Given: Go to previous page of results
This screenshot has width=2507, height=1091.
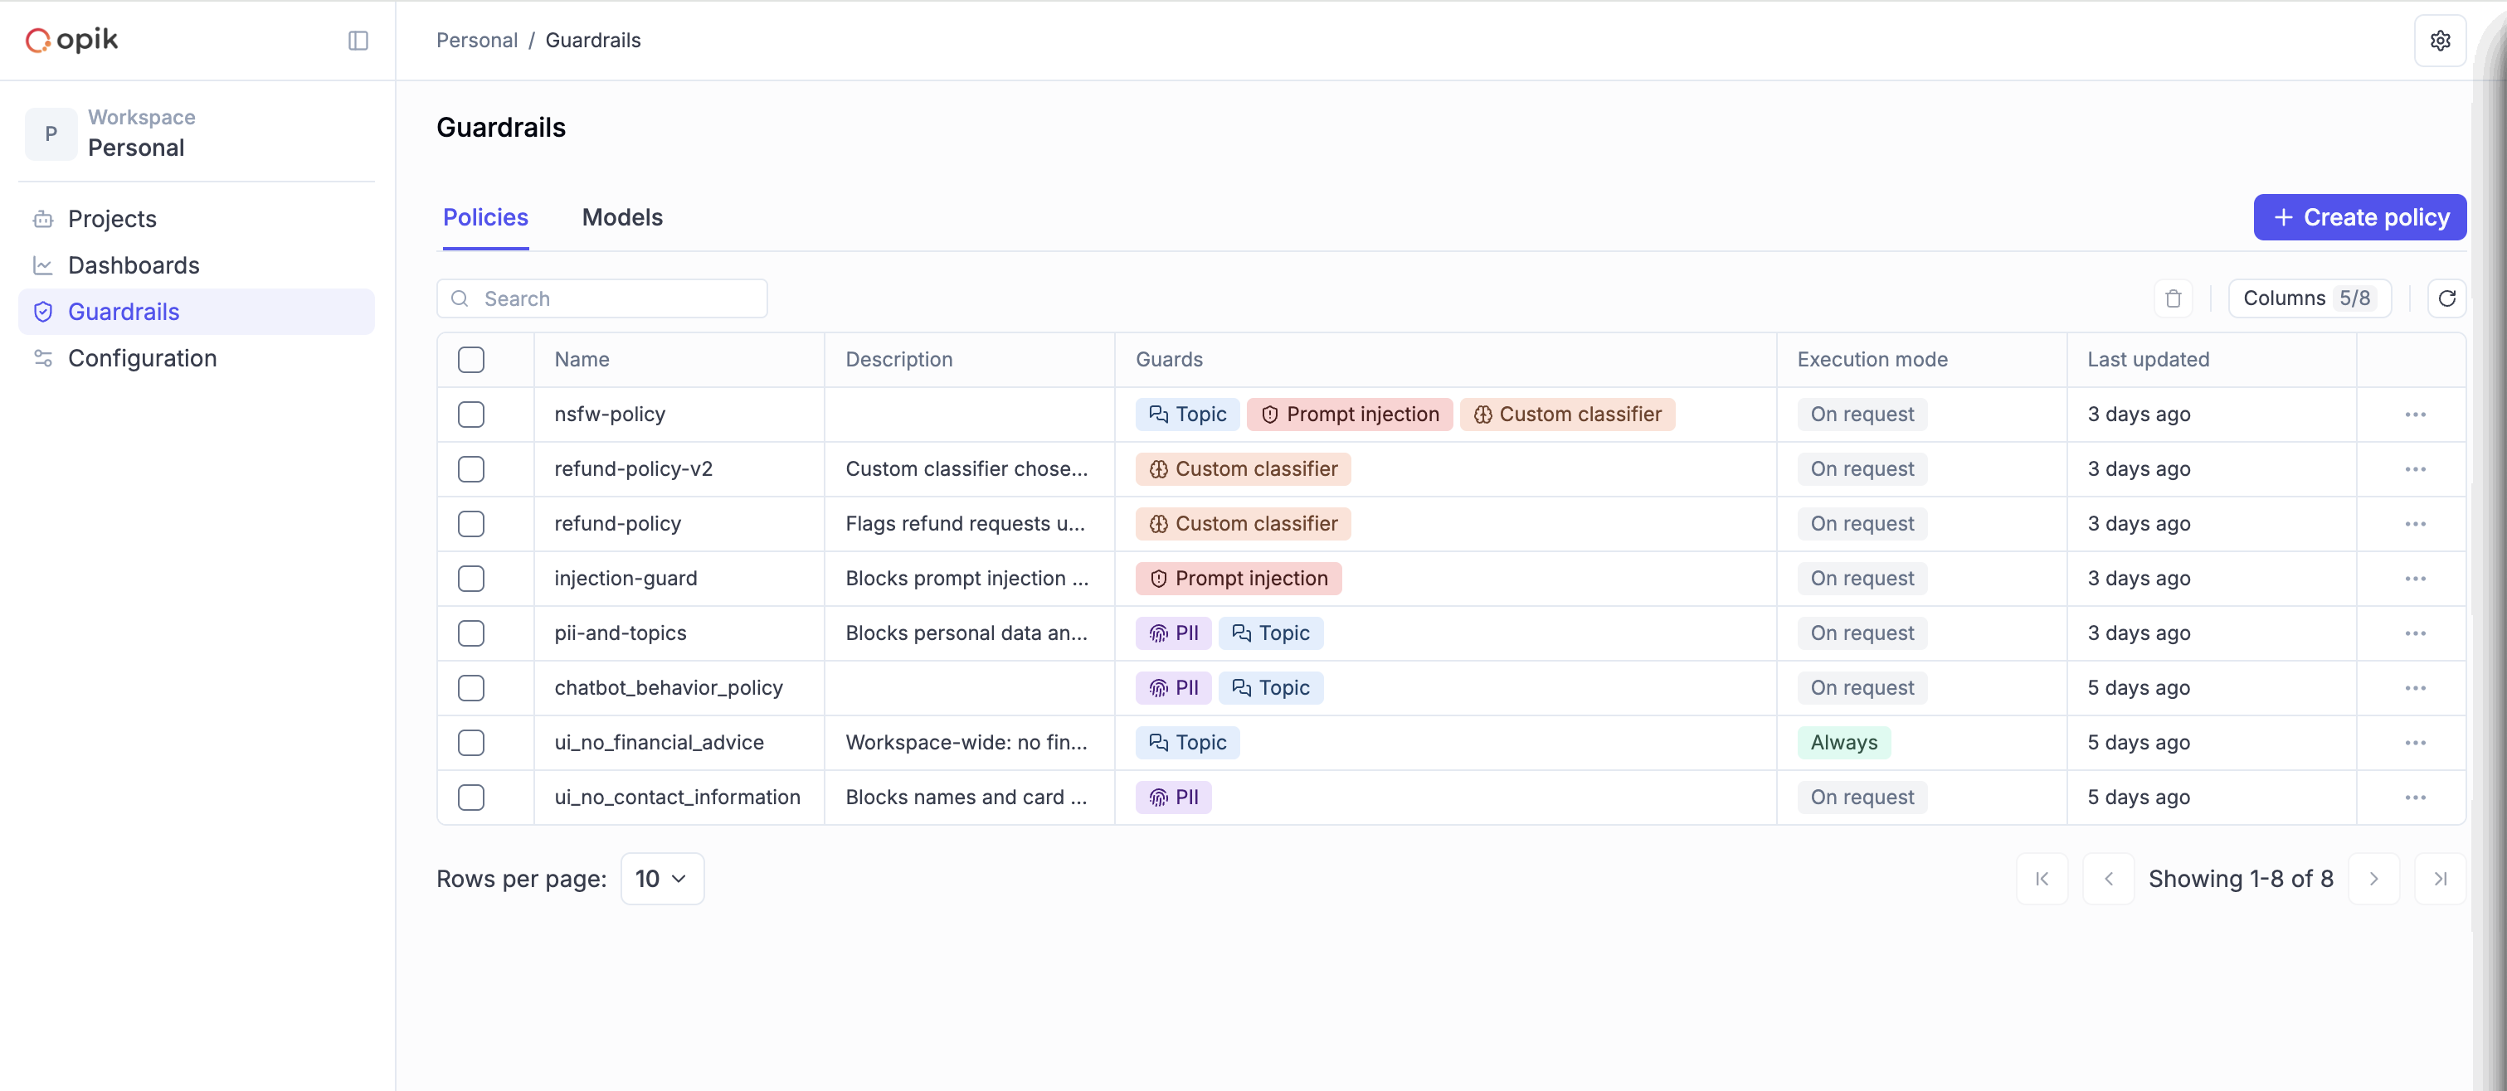Looking at the screenshot, I should [x=2108, y=879].
